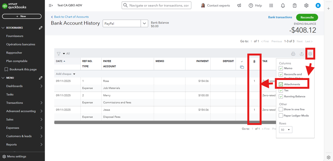Export the register with export icon

coord(302,54)
